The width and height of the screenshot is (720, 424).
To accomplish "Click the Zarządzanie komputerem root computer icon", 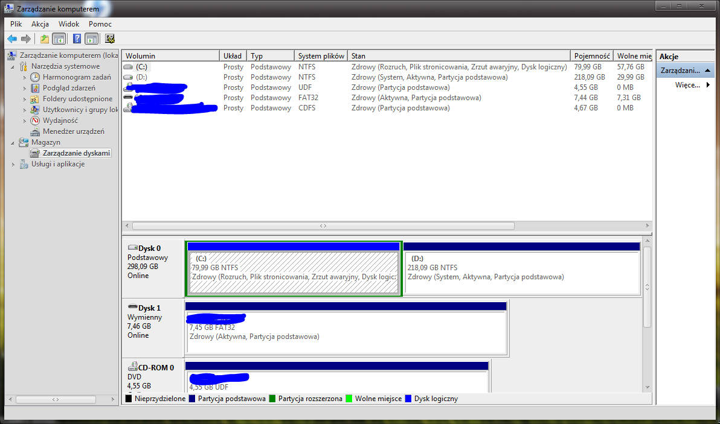I will click(x=12, y=55).
